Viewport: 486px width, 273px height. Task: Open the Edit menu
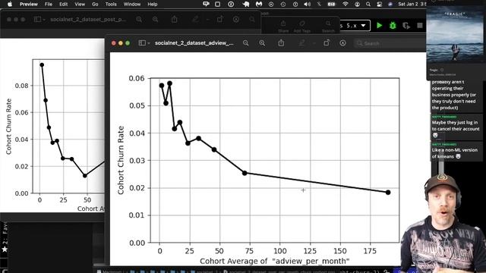[64, 5]
